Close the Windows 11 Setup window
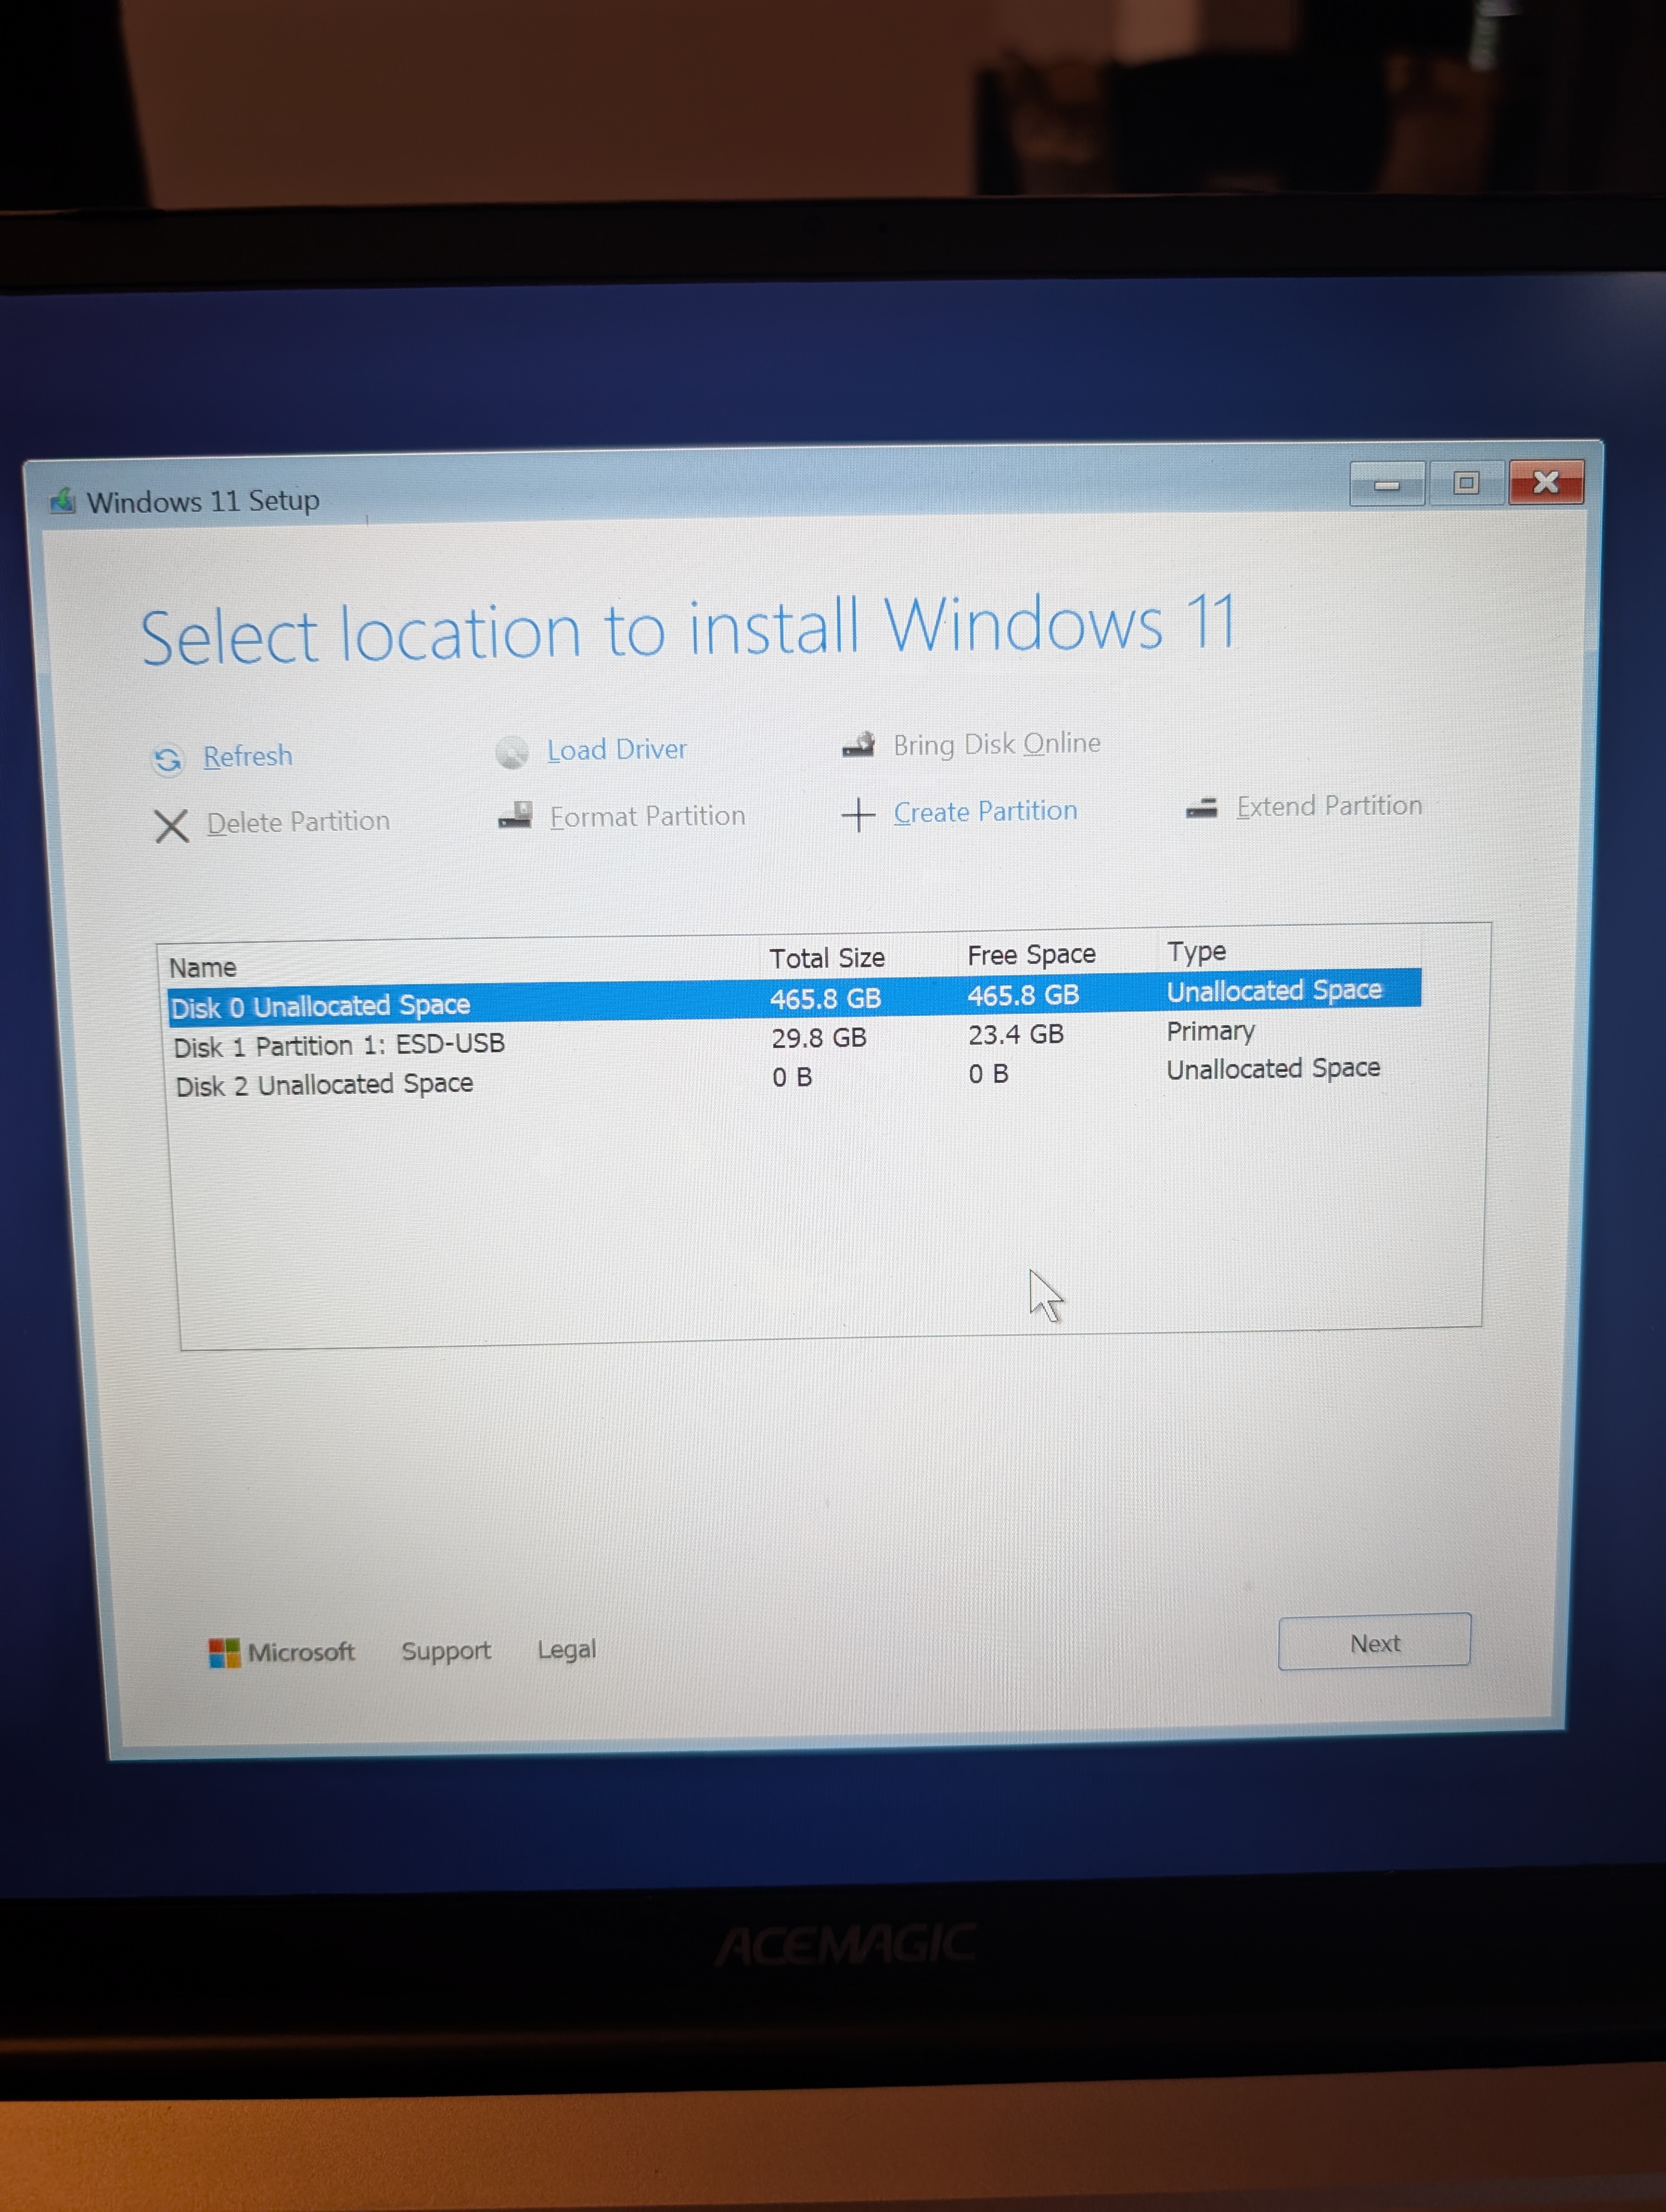The width and height of the screenshot is (1666, 2212). coord(1546,482)
